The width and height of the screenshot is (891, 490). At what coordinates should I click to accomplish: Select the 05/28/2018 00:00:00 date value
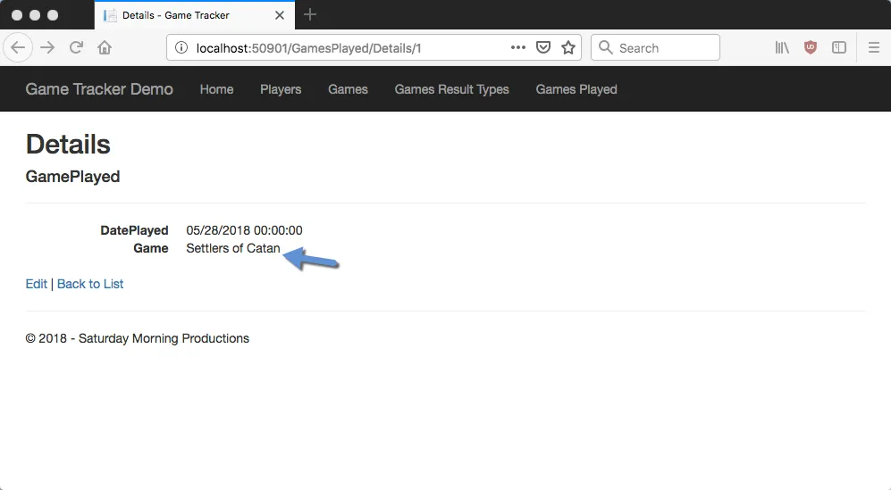click(244, 230)
